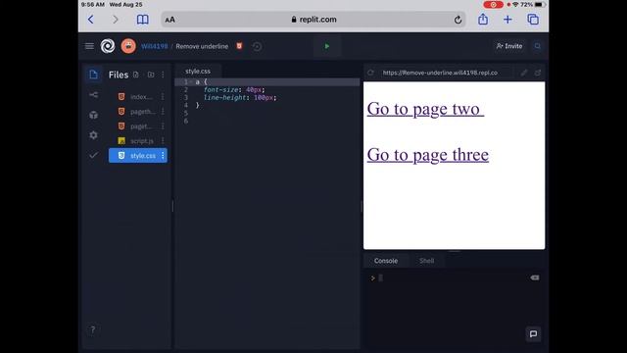Select the replit.com address bar
Viewport: 627px width, 353px height.
click(x=313, y=20)
